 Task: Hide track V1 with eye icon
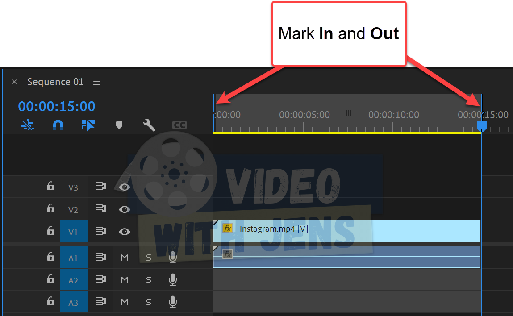(x=124, y=232)
